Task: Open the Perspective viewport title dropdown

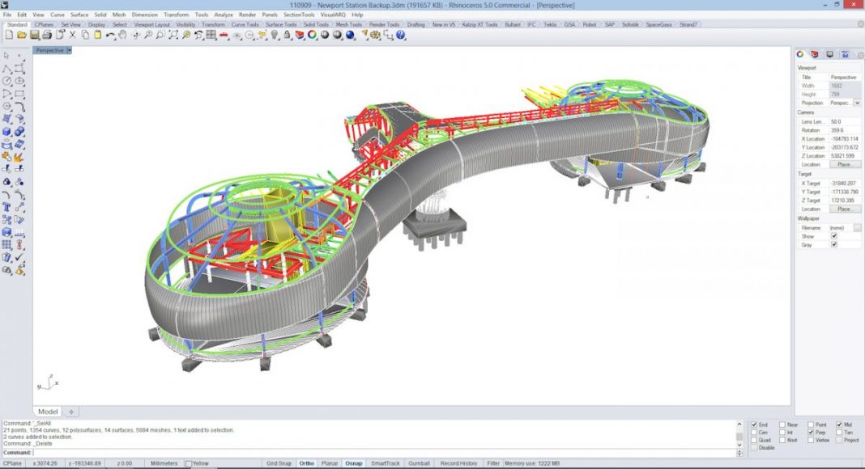Action: (70, 50)
